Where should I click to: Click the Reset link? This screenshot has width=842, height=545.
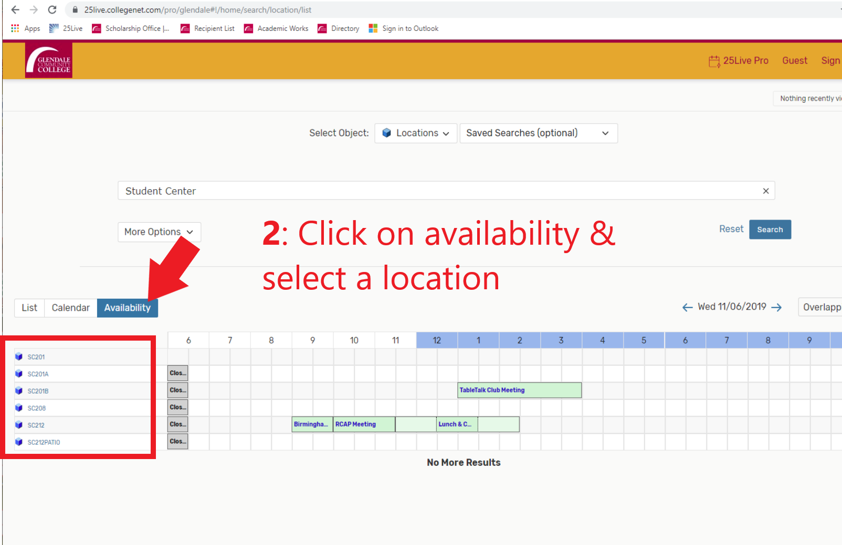[731, 229]
